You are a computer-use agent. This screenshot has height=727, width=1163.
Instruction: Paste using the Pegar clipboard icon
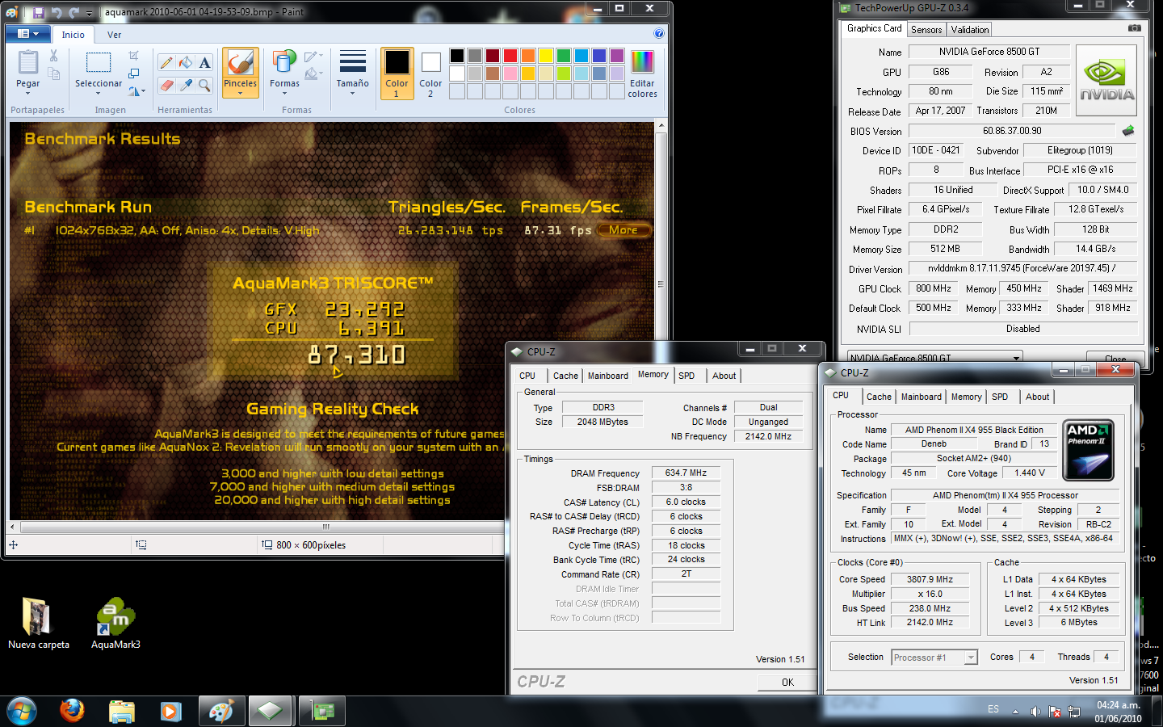27,62
